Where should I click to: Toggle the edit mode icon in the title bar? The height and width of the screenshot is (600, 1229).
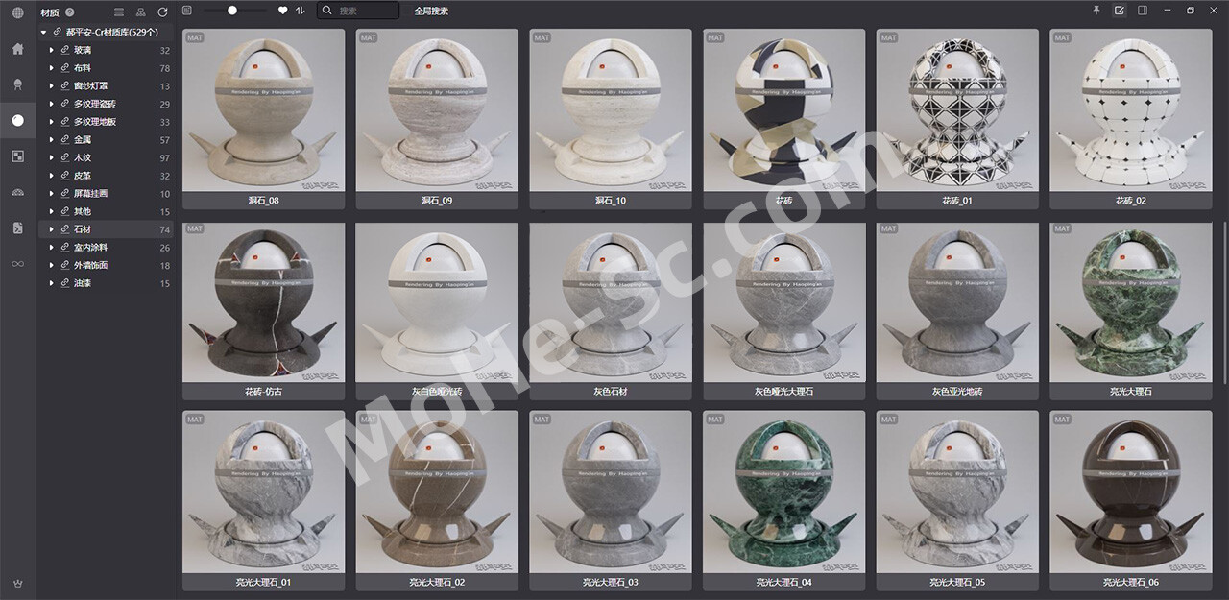pos(1120,11)
